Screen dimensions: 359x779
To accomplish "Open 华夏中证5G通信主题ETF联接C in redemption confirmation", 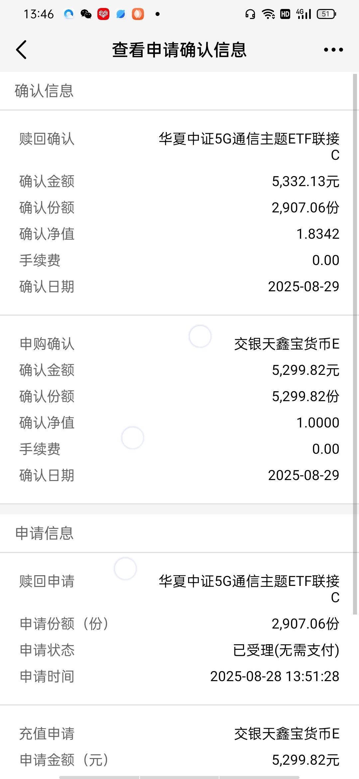I will [x=249, y=147].
